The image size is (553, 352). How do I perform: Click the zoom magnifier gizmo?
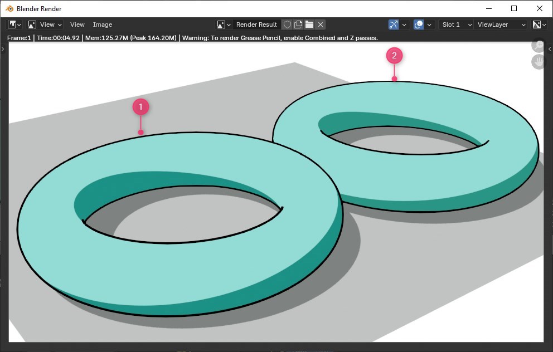pos(539,45)
